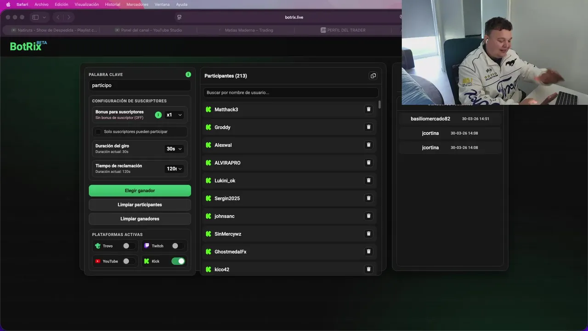Delete Lukini_ok with its trash icon
This screenshot has height=331, width=588.
tap(368, 181)
